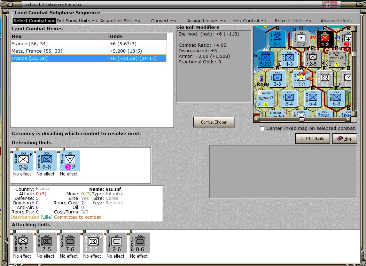Click the burning VII Inf 5-3 counter on map
366x266 pixels.
(301, 79)
